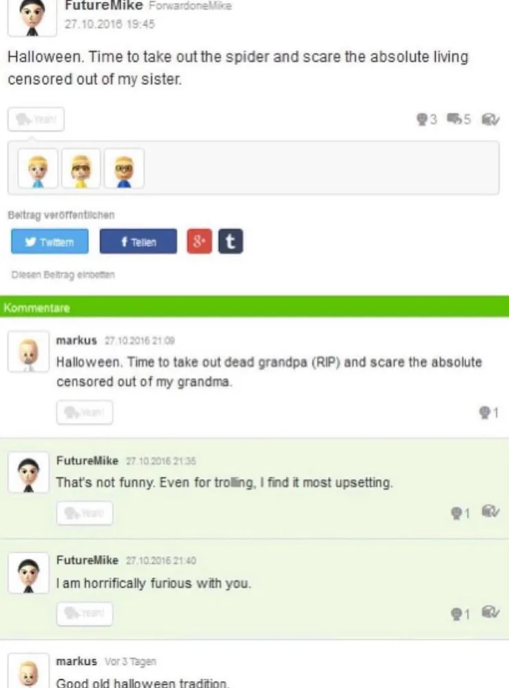
Task: Open FutureMike username link in first reply
Action: (x=87, y=461)
